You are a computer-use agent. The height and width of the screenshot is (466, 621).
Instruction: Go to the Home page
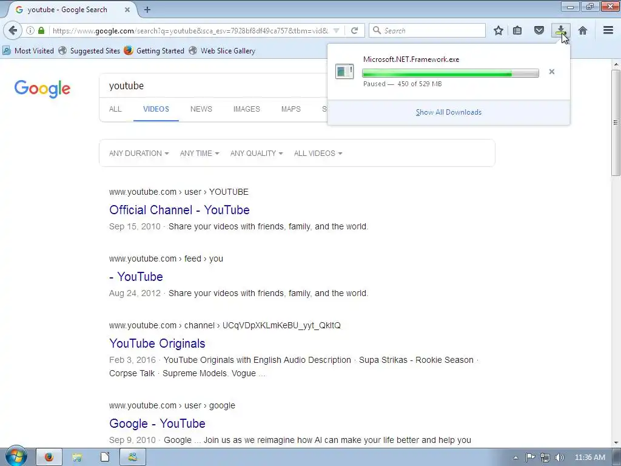583,30
